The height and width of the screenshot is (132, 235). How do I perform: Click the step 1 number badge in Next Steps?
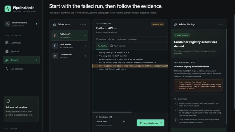176,104
